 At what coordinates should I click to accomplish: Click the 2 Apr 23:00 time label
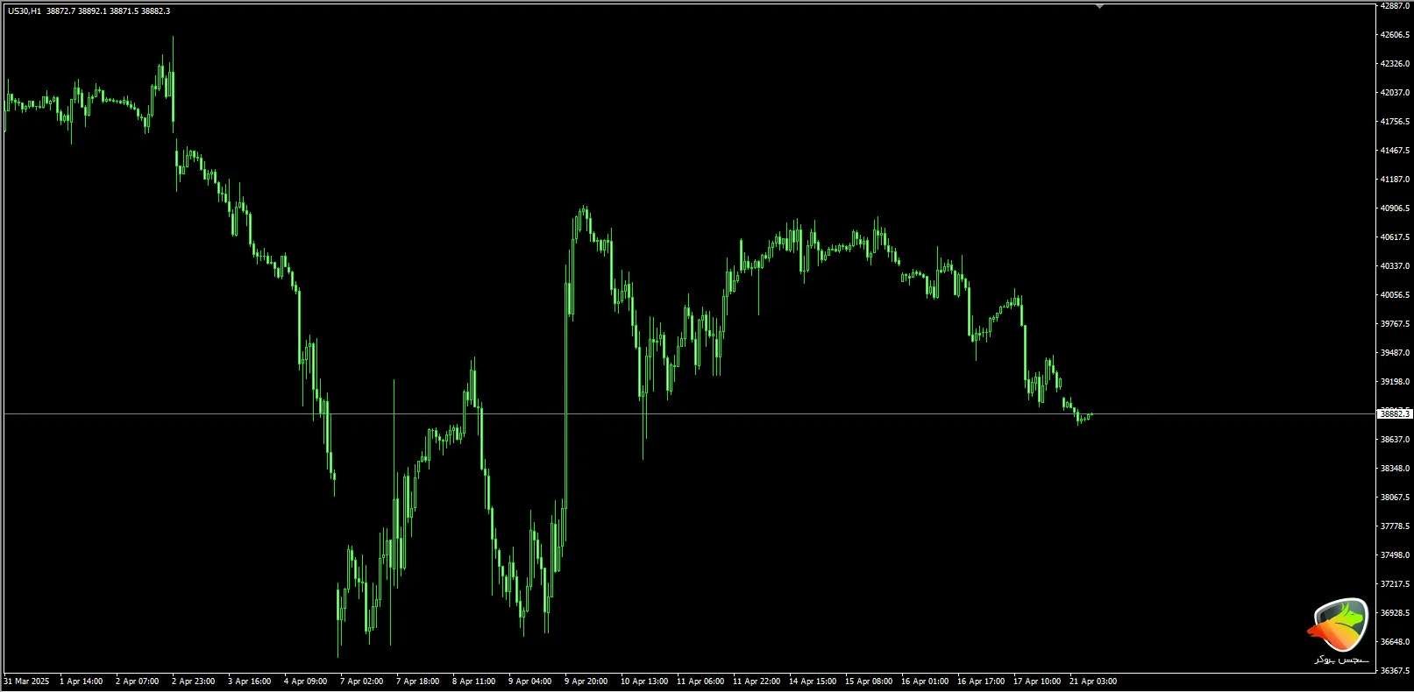[193, 681]
